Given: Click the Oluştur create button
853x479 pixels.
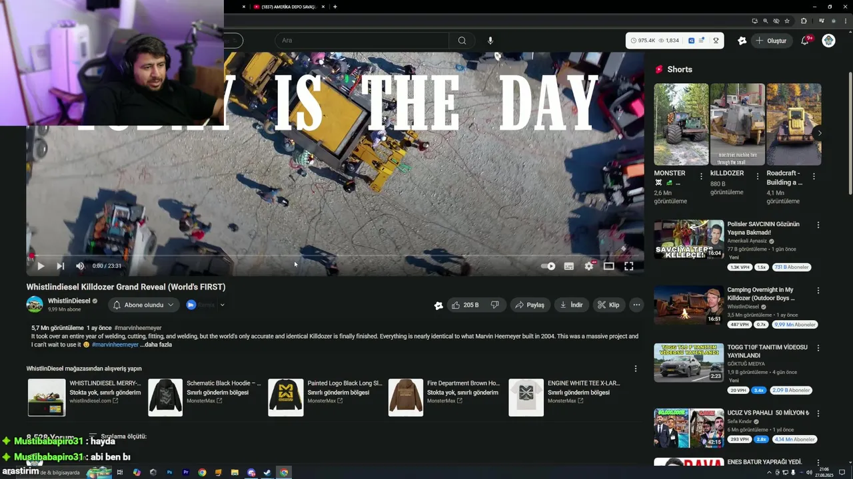Looking at the screenshot, I should [x=771, y=41].
